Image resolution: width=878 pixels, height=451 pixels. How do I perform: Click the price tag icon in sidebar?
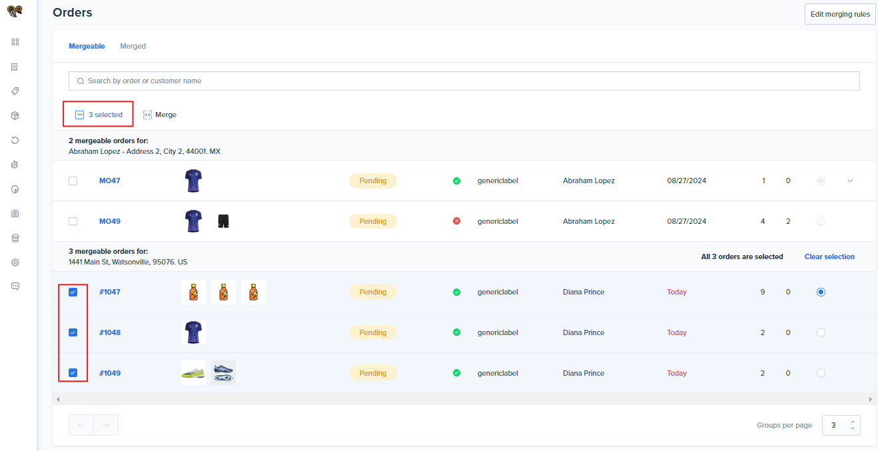pos(15,91)
